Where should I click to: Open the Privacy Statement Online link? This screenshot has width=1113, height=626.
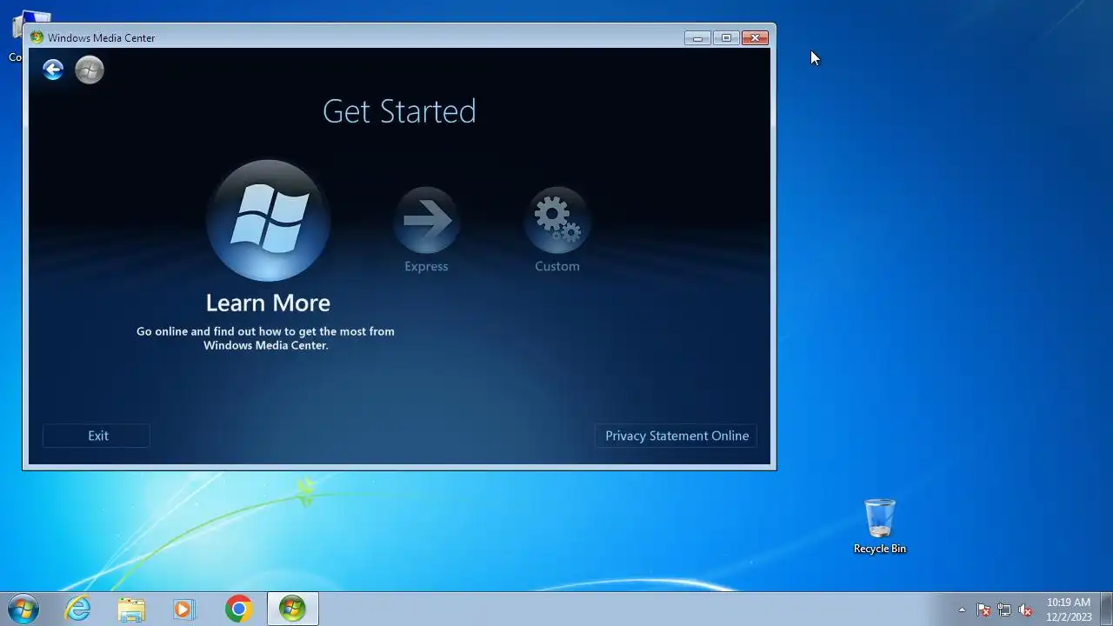[676, 436]
